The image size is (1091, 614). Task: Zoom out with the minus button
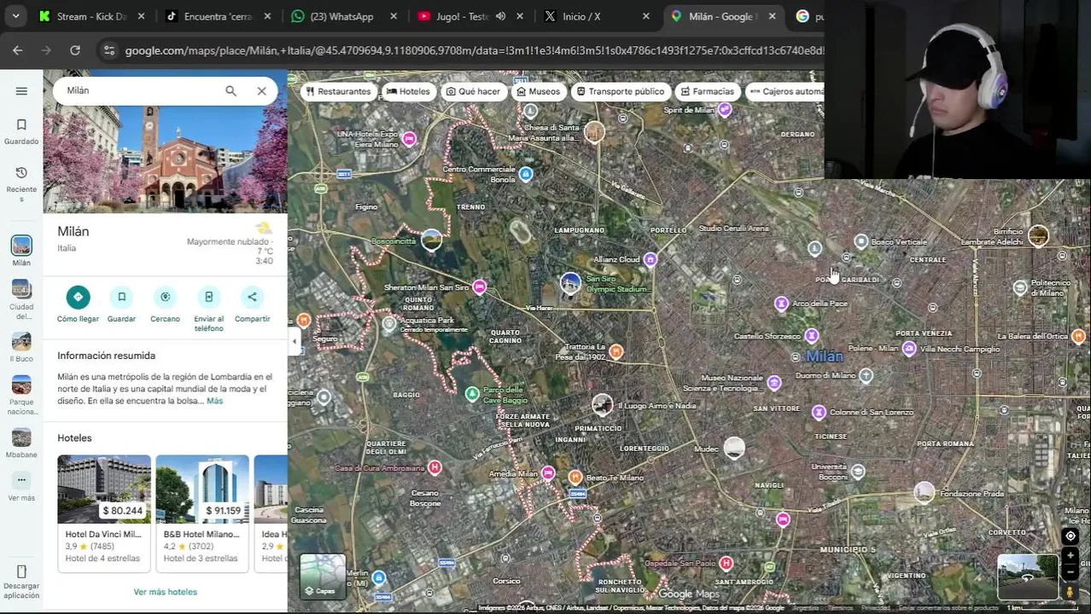[x=1070, y=571]
